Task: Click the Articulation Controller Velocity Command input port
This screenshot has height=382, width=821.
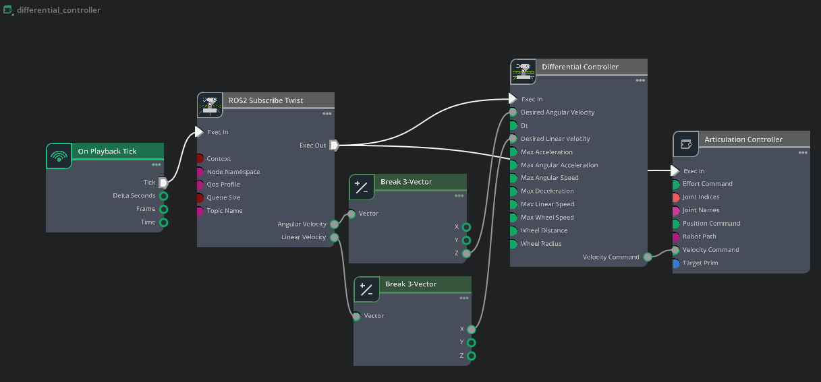Action: pos(676,250)
